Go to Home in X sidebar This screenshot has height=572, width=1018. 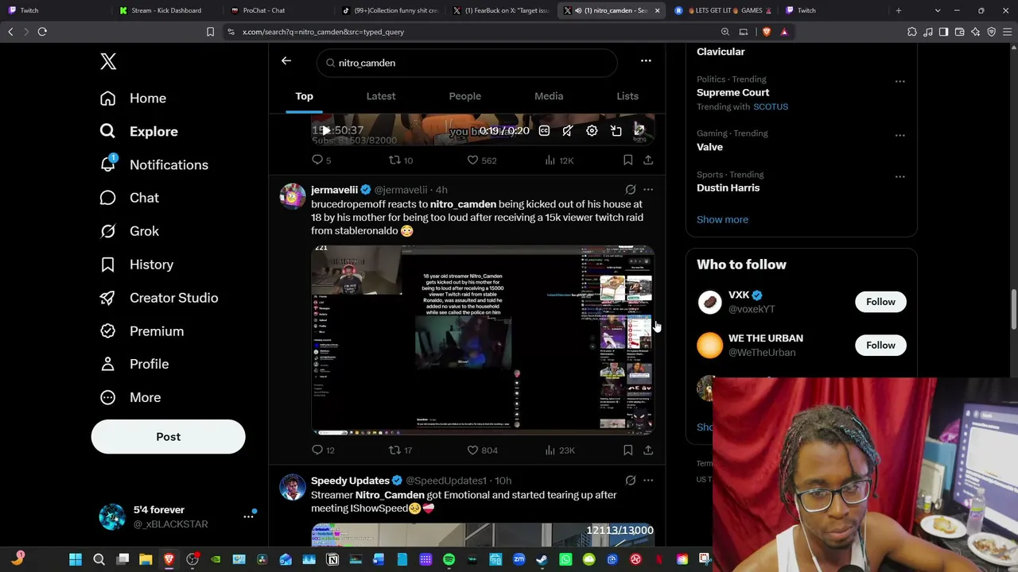pos(133,99)
